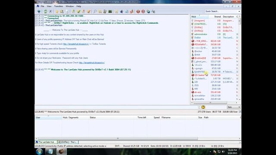Open the Download Queue icon
276x155 pixels.
pos(74,12)
